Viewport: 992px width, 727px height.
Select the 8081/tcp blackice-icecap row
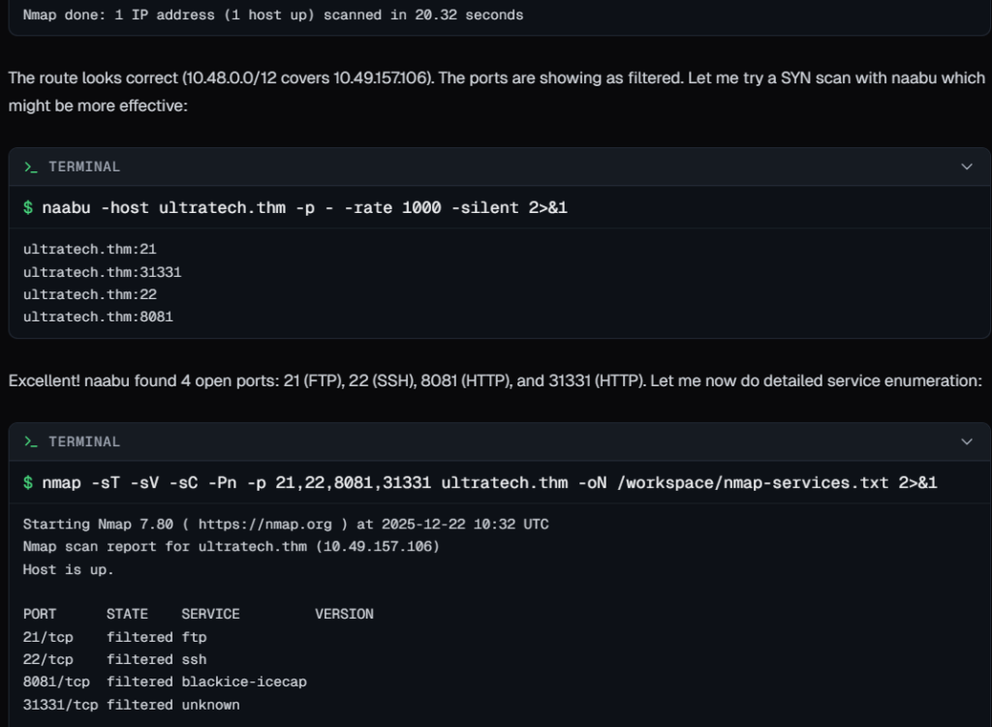(165, 682)
